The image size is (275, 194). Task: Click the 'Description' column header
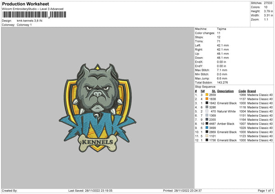tap(225, 91)
